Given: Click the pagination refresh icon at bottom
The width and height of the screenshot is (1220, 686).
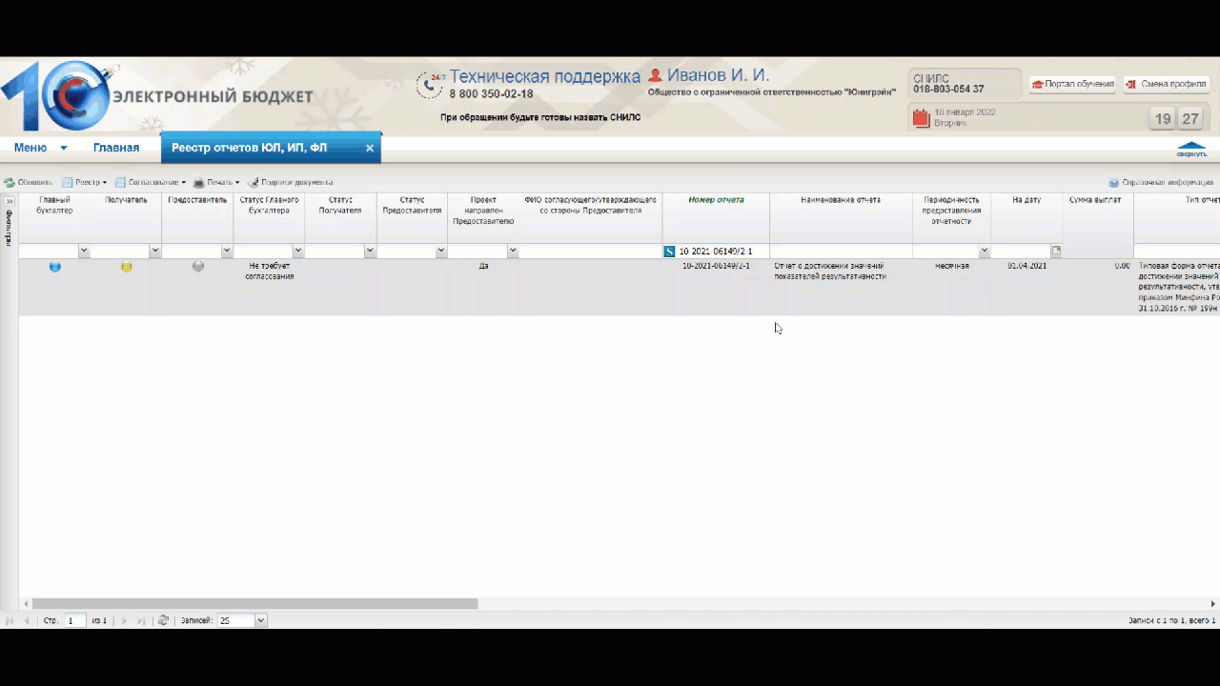Looking at the screenshot, I should click(x=163, y=620).
